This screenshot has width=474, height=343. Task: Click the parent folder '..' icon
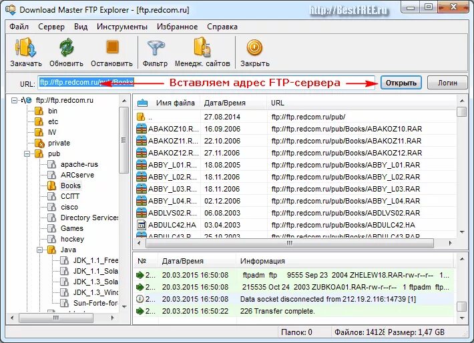click(141, 117)
